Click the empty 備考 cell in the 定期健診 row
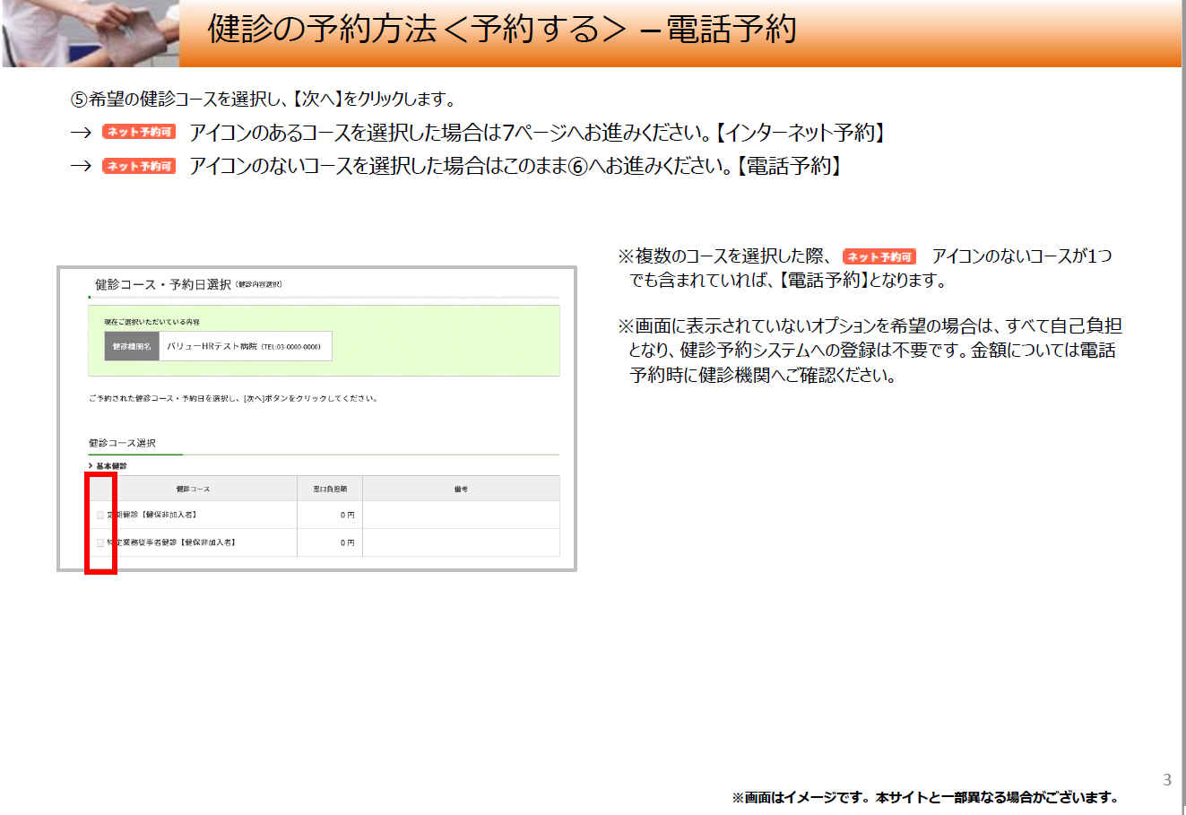The height and width of the screenshot is (815, 1186). click(461, 516)
